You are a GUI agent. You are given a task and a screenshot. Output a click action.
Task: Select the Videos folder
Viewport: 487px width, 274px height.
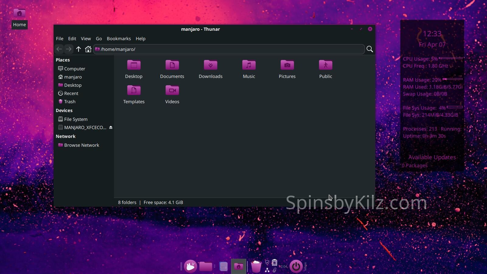pyautogui.click(x=172, y=94)
